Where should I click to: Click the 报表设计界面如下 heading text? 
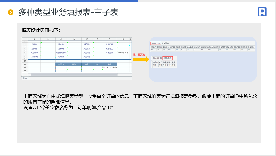coord(41,30)
